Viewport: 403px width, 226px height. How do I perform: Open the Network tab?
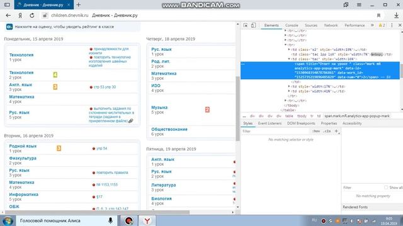331,25
